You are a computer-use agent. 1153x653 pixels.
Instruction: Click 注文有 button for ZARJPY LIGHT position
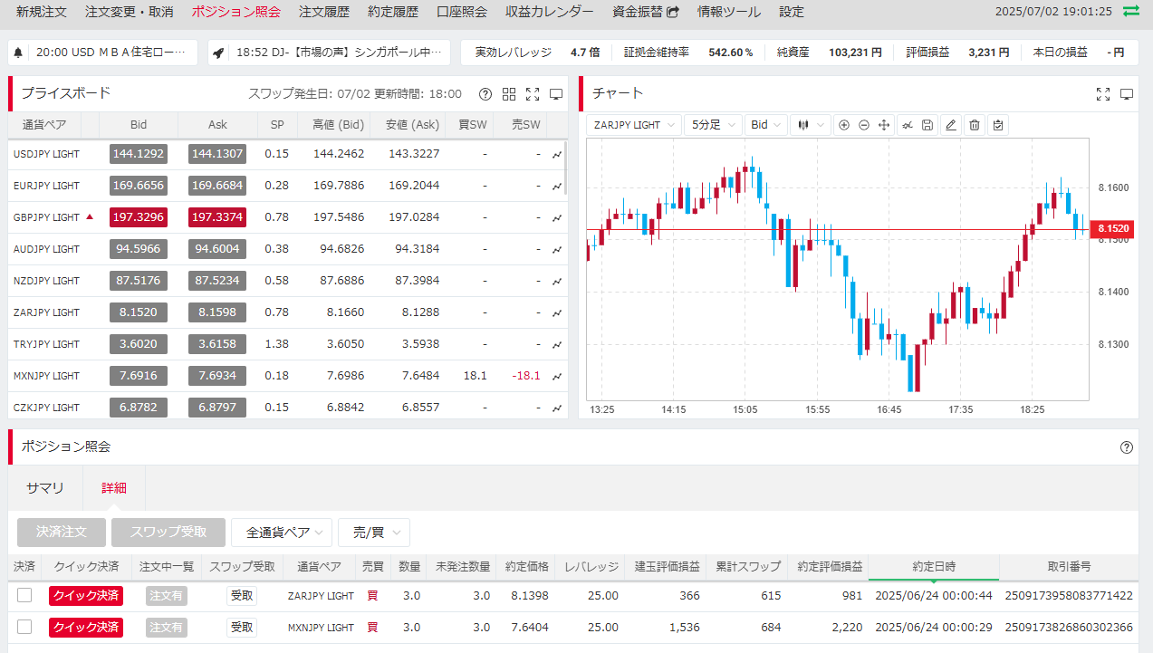(167, 596)
